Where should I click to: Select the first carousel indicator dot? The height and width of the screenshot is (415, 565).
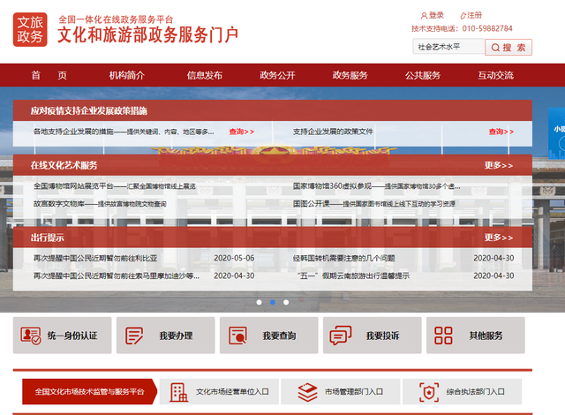(259, 302)
